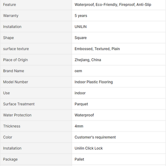Select the Indoor Plastic Flooring model value
Screen dimensions: 166x166
pyautogui.click(x=94, y=82)
